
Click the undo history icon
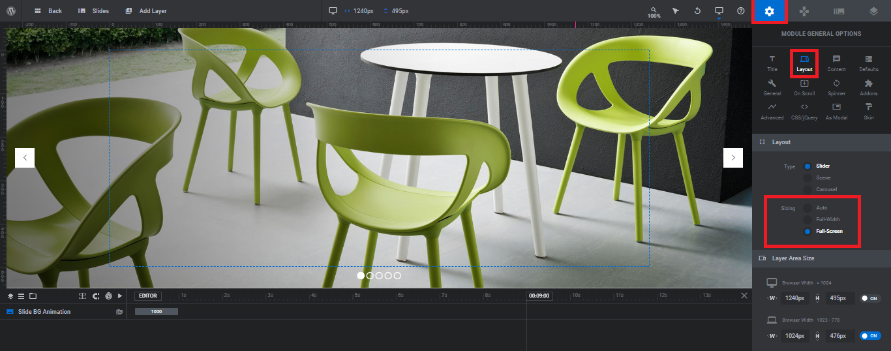coord(697,11)
